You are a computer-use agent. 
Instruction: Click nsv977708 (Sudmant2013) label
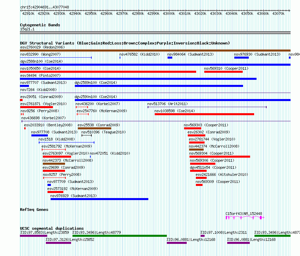54,132
